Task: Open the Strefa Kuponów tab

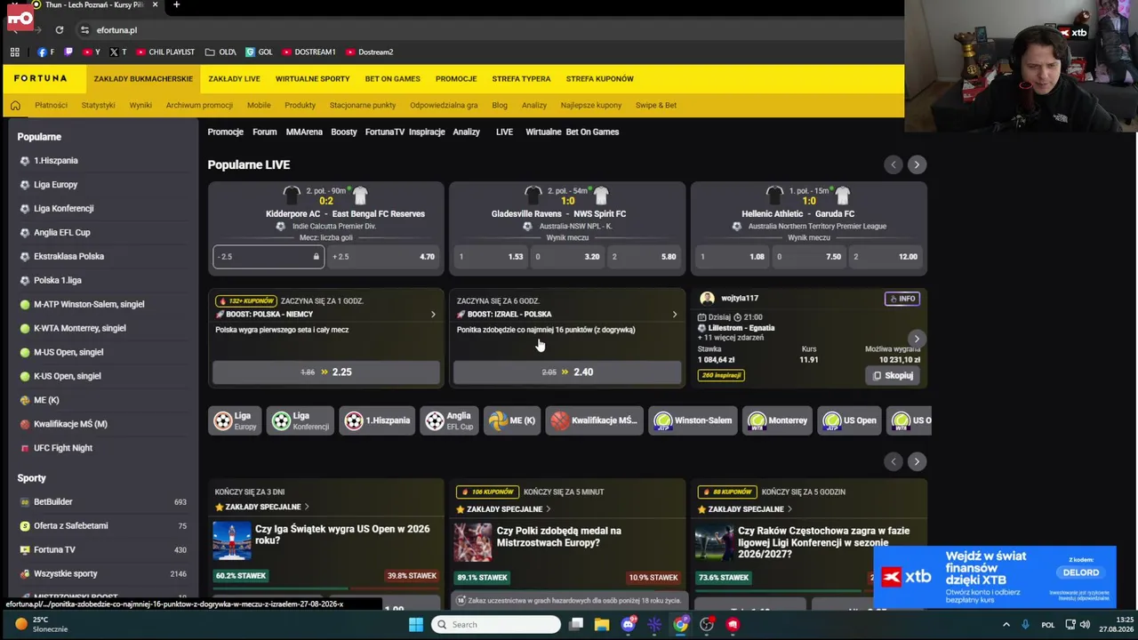Action: 599,79
